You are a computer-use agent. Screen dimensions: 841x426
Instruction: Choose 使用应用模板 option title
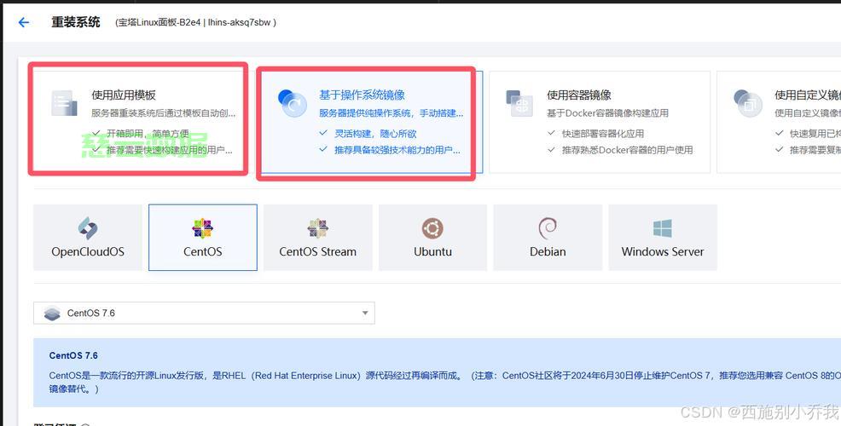pos(124,95)
